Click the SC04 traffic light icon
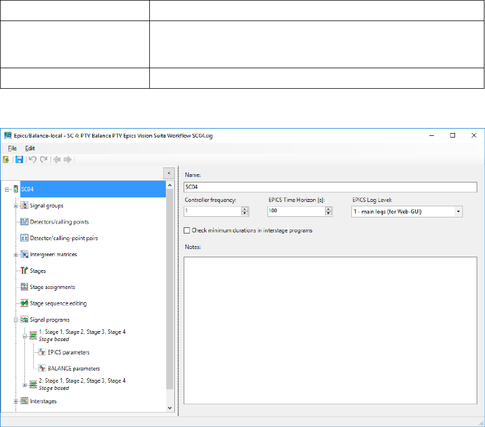This screenshot has width=485, height=427. point(16,189)
